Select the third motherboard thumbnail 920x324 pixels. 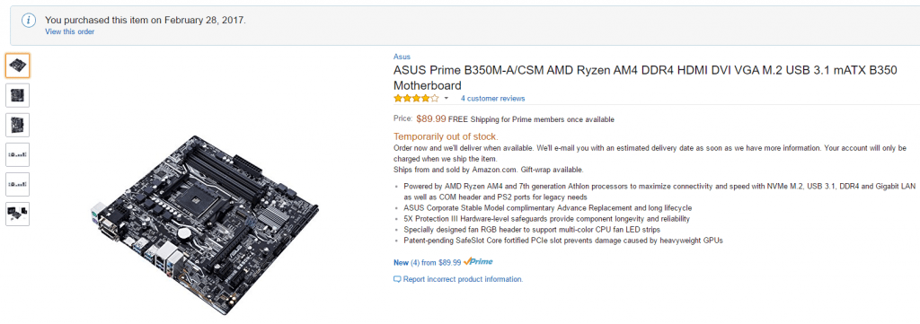(x=18, y=125)
